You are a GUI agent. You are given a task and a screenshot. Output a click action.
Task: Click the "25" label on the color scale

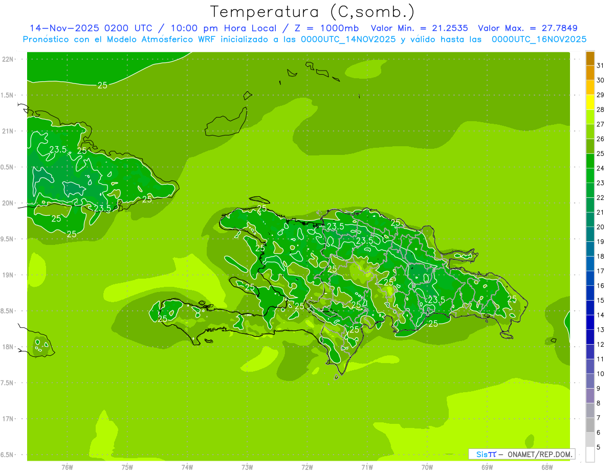pos(600,153)
